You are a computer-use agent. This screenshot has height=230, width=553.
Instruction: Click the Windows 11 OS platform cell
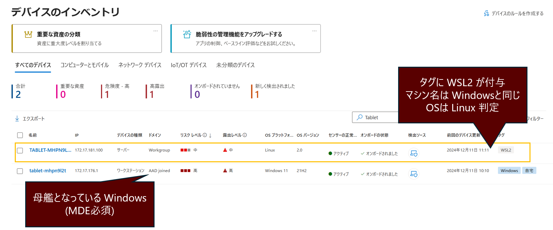tap(276, 171)
